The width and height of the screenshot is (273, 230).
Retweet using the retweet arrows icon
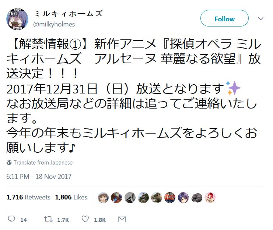click(48, 219)
